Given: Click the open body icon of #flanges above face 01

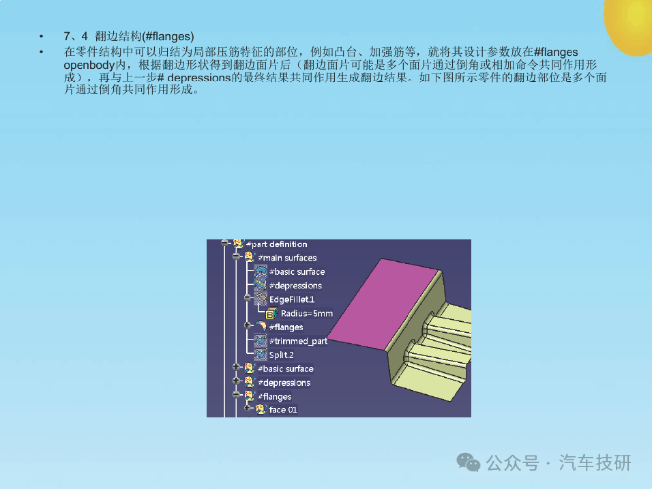Looking at the screenshot, I should [x=249, y=396].
